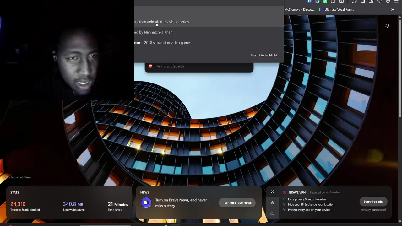402x226 pixels.
Task: Select the VPN shield tab in widget
Action: [x=272, y=191]
